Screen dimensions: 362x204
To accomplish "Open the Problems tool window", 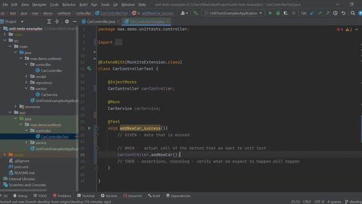I will (x=62, y=195).
